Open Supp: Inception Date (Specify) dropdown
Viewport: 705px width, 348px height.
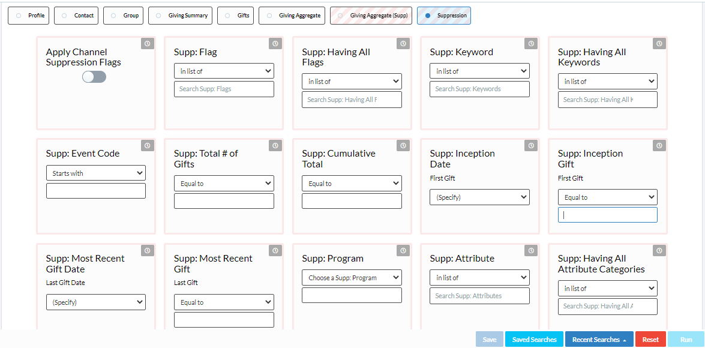click(479, 197)
